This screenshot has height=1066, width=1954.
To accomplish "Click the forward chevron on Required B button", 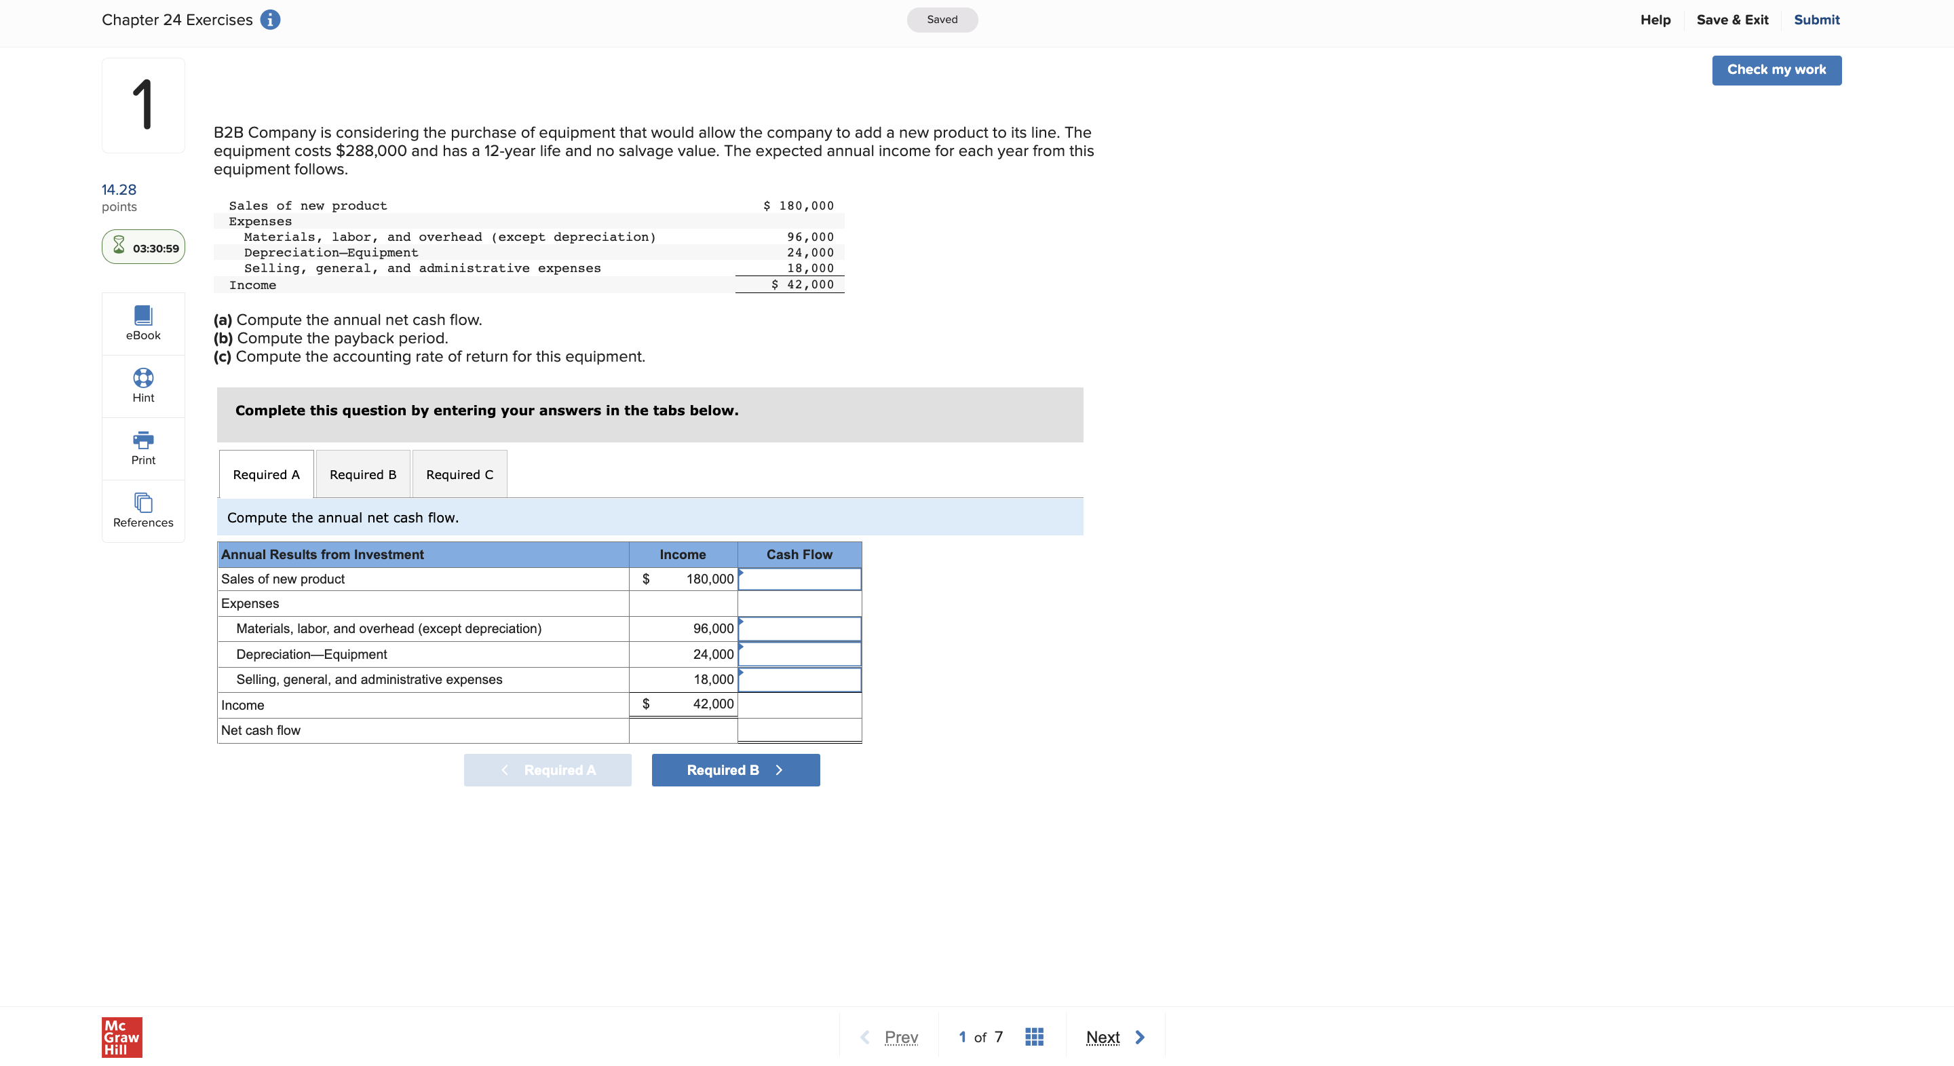I will tap(779, 769).
